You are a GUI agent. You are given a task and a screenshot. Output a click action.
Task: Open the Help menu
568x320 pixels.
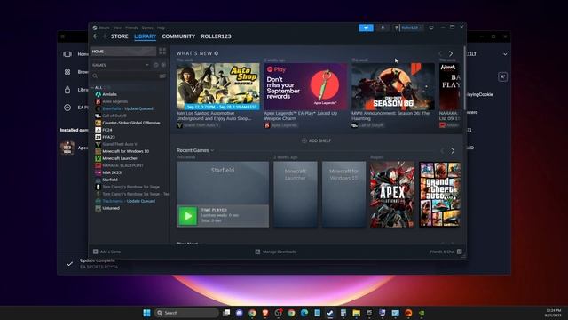[x=161, y=28]
